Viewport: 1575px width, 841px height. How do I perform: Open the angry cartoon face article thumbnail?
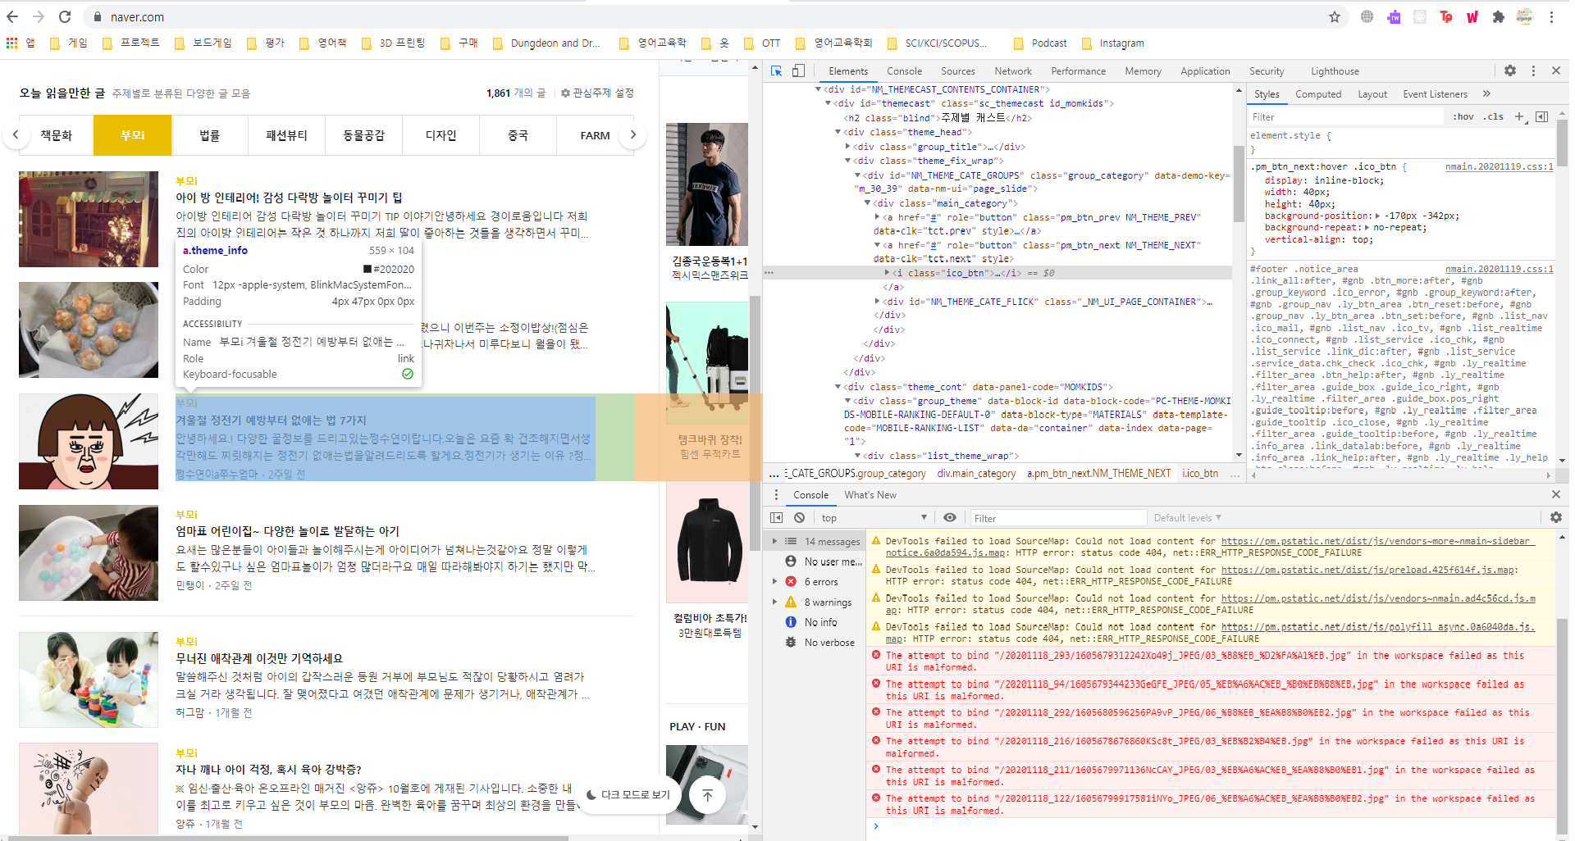pyautogui.click(x=89, y=441)
